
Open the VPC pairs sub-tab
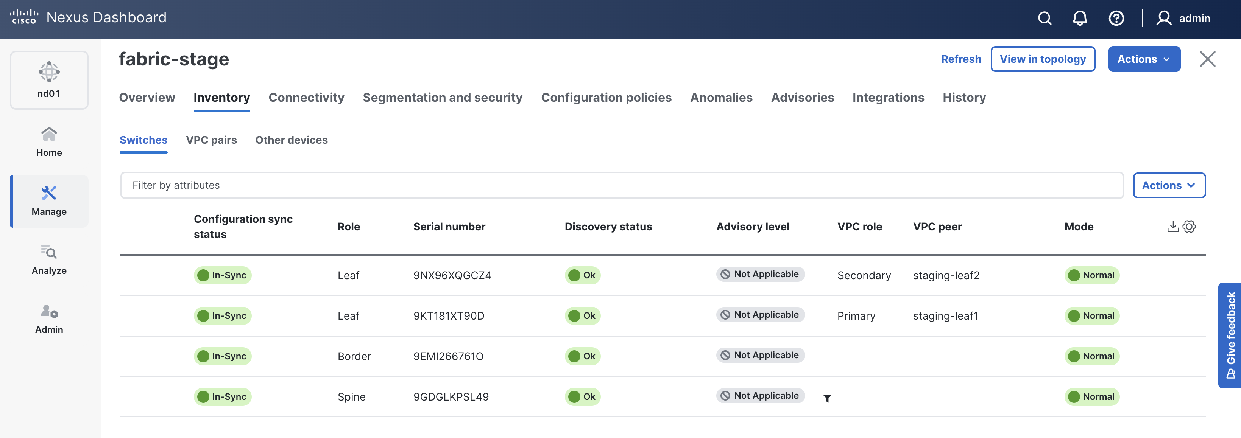point(211,140)
